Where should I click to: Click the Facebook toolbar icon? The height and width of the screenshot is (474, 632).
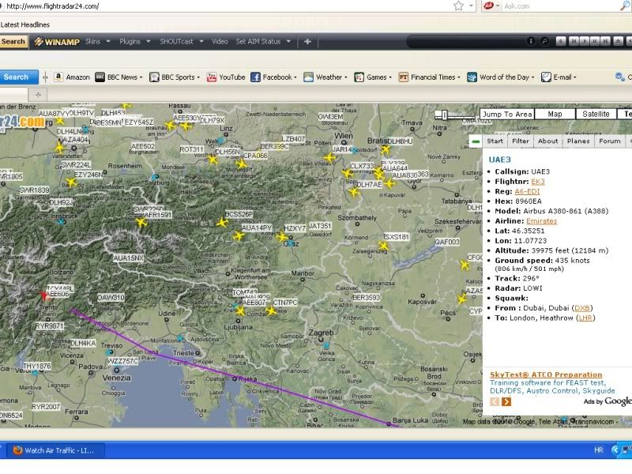(x=255, y=77)
